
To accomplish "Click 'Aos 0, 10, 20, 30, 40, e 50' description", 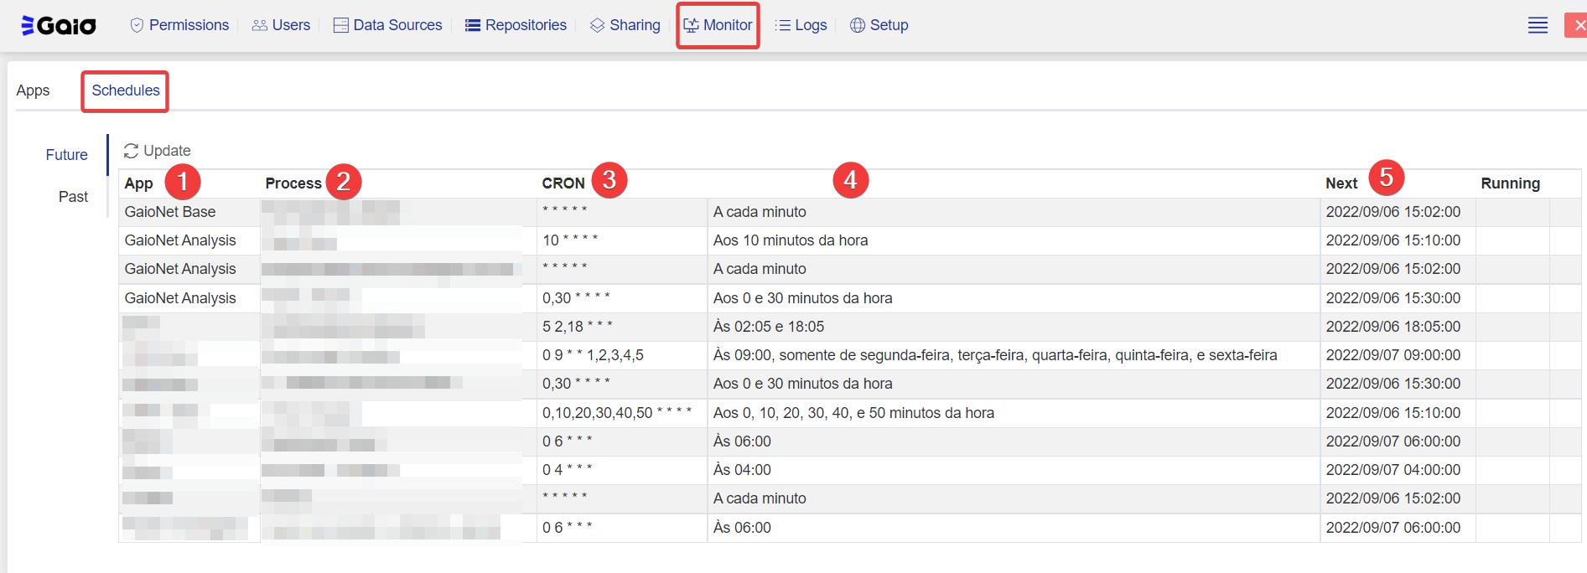I will coord(853,413).
